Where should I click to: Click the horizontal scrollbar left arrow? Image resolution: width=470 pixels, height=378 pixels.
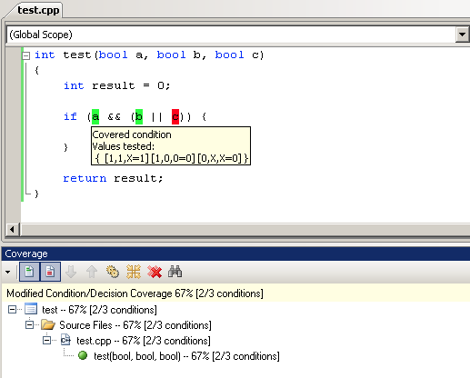[x=12, y=229]
